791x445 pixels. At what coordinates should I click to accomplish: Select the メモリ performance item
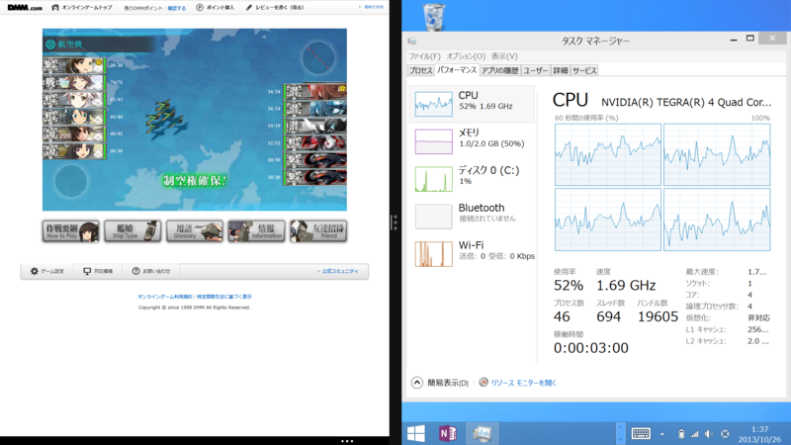click(x=473, y=140)
